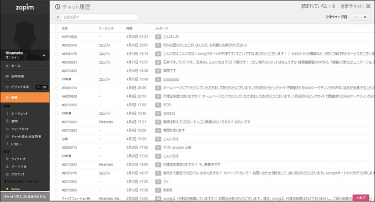Click message count badge of row #18719838
Viewport: 375px width, 202px height.
pos(158,37)
